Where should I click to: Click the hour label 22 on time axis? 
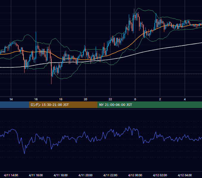[x=110, y=99]
